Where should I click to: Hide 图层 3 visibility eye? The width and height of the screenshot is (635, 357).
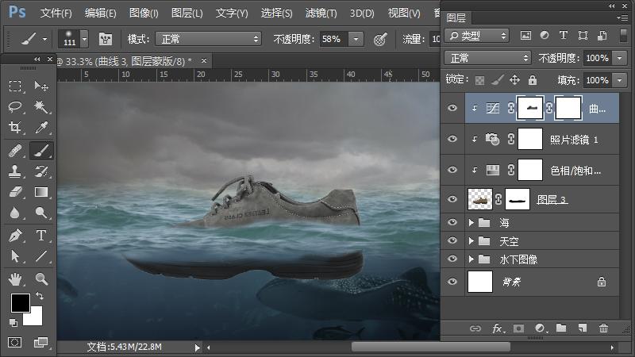coord(452,199)
